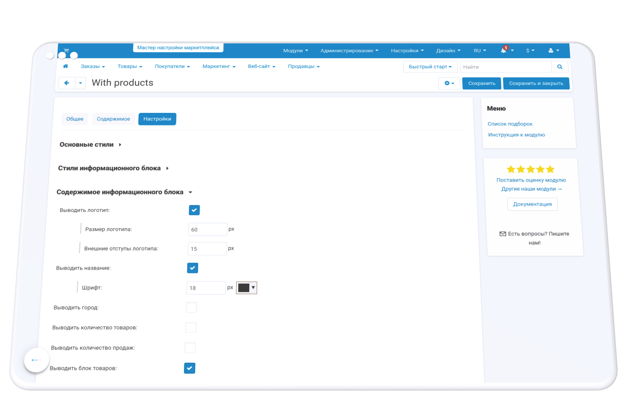Screen dimensions: 627x418
Task: Collapse 'Содержимое информационного блока' section
Action: pos(125,192)
